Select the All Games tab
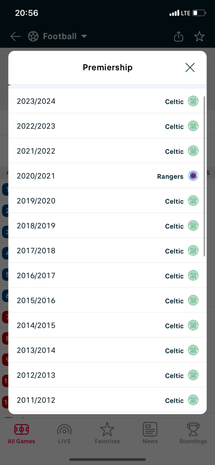The height and width of the screenshot is (465, 215). pos(21,433)
